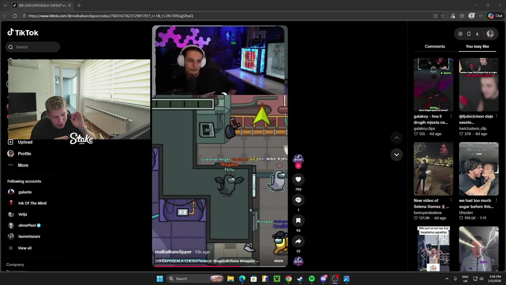Viewport: 506px width, 285px height.
Task: Like the video with heart icon
Action: pyautogui.click(x=298, y=179)
